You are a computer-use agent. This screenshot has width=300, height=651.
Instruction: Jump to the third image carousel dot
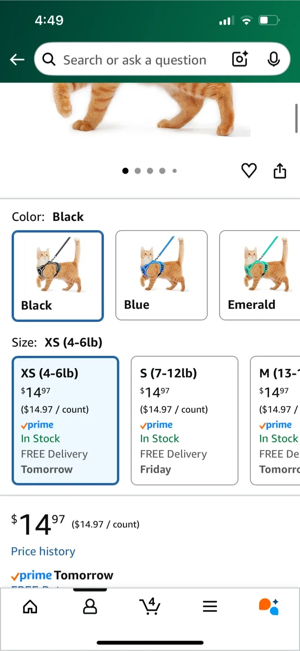coord(150,170)
